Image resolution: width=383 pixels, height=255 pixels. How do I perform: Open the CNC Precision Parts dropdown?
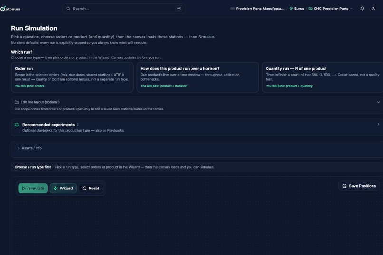(330, 9)
